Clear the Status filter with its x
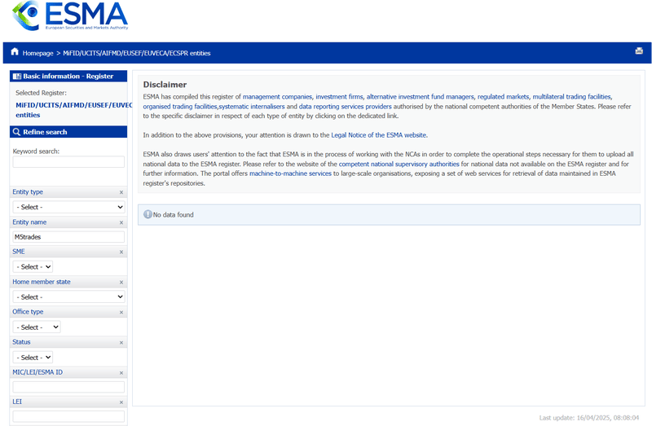652x426 pixels. (121, 342)
